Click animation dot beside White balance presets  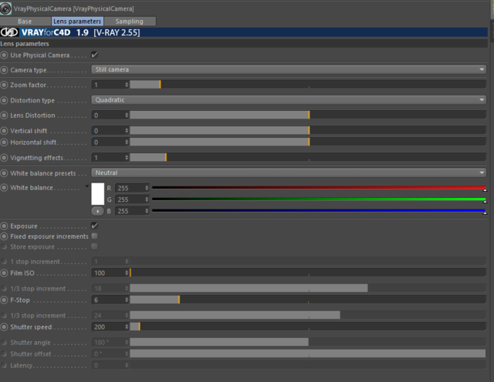(x=4, y=173)
